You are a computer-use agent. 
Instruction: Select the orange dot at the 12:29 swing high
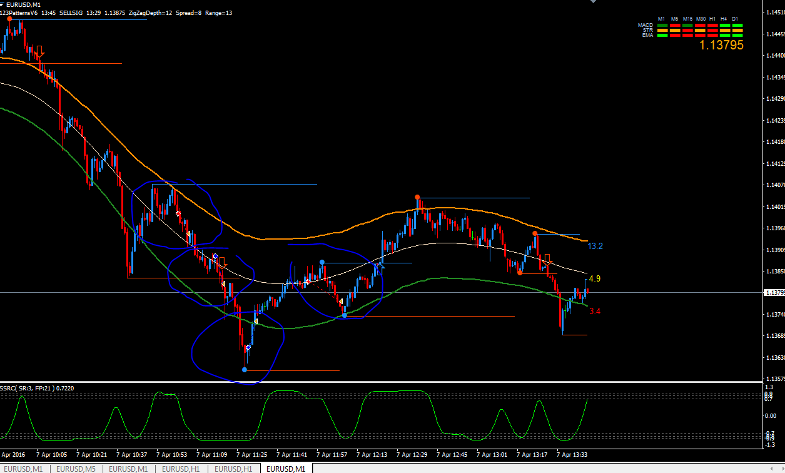click(418, 197)
